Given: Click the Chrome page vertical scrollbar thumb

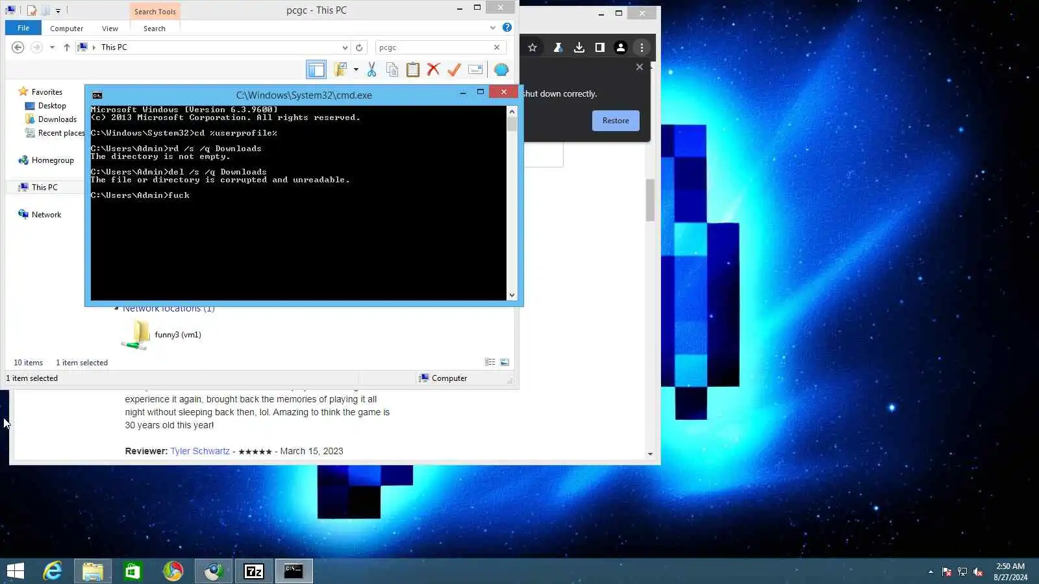Looking at the screenshot, I should (650, 200).
